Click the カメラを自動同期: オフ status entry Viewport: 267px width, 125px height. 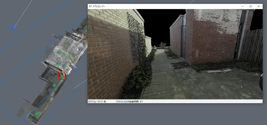coord(129,102)
